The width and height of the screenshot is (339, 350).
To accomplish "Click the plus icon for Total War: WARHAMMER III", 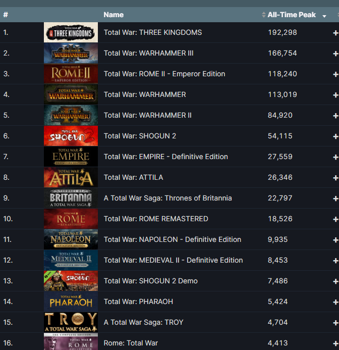I will click(x=336, y=54).
